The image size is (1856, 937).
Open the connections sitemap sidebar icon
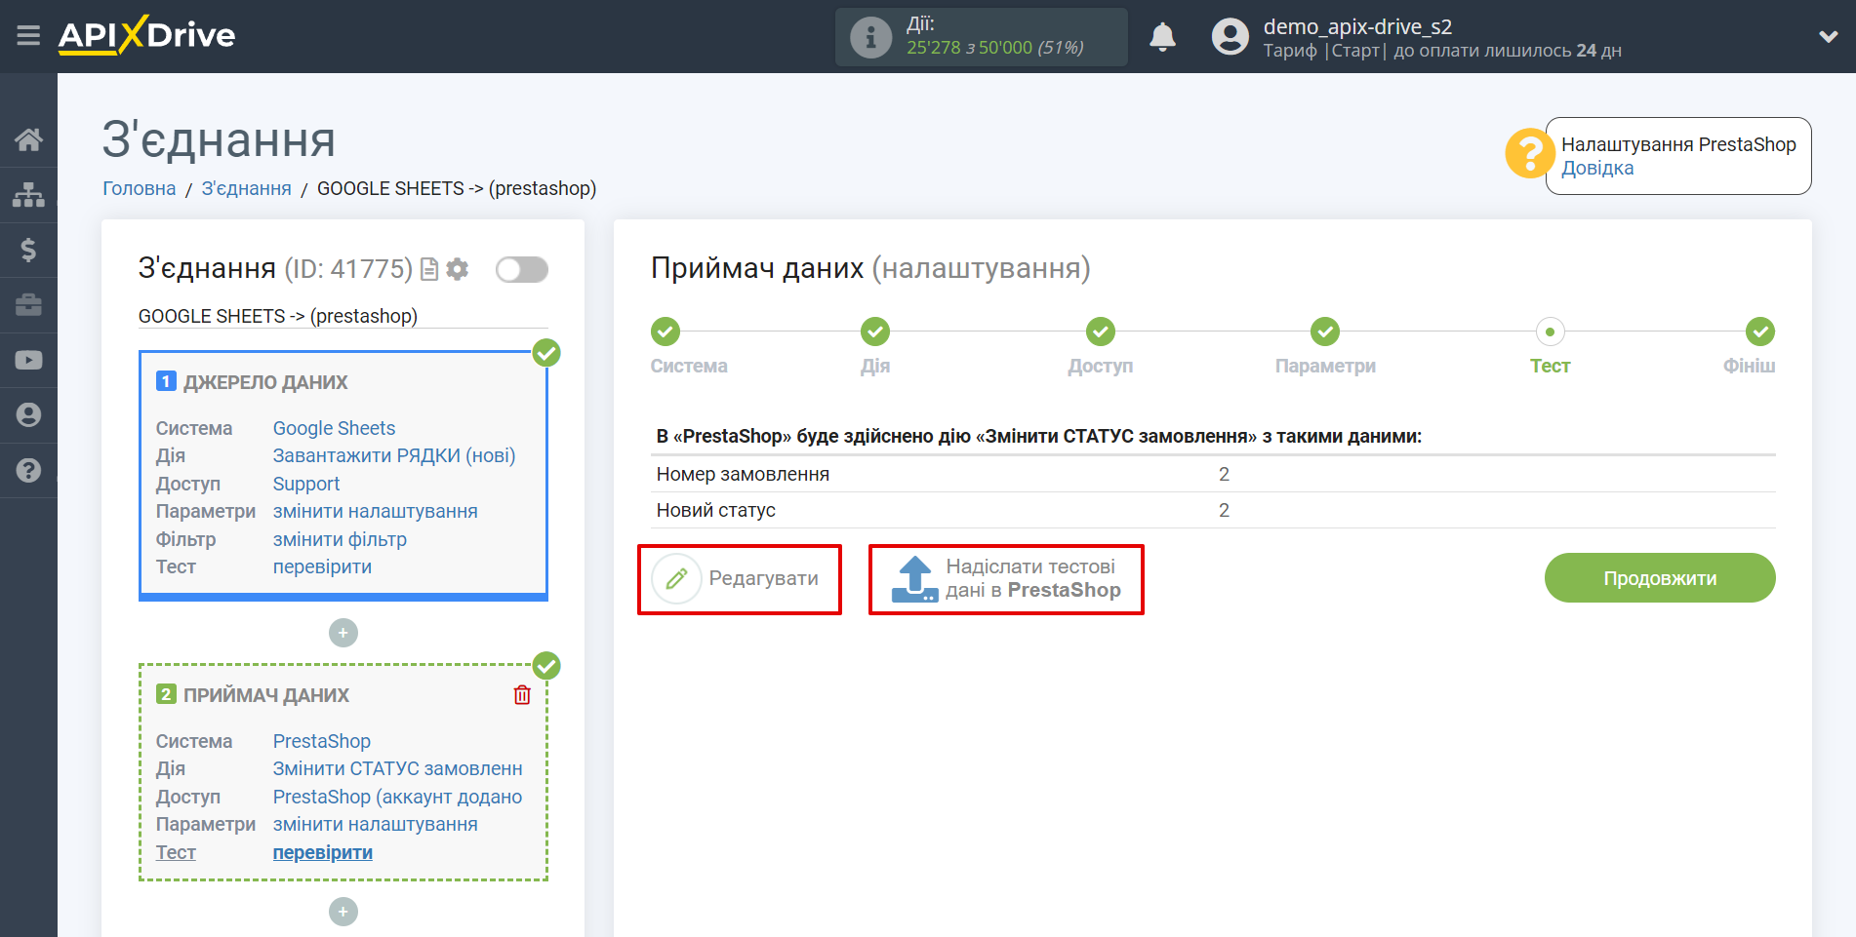[28, 195]
